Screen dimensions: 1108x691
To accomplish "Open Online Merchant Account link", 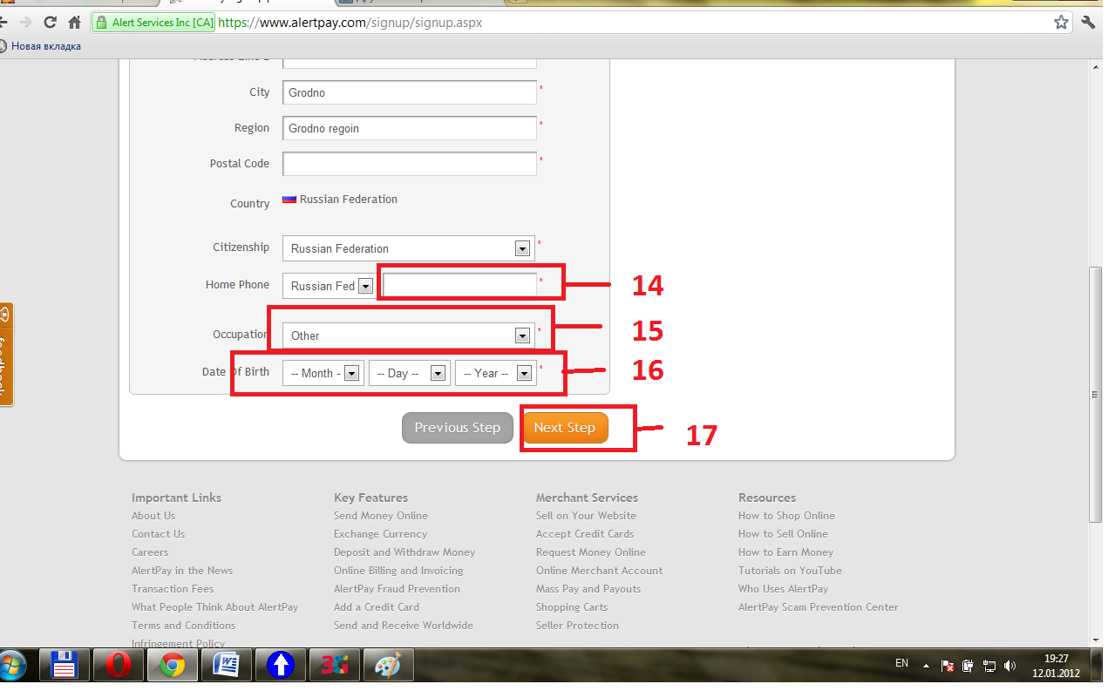I will click(600, 571).
